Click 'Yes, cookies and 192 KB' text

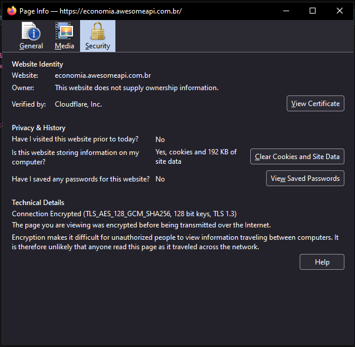click(196, 157)
